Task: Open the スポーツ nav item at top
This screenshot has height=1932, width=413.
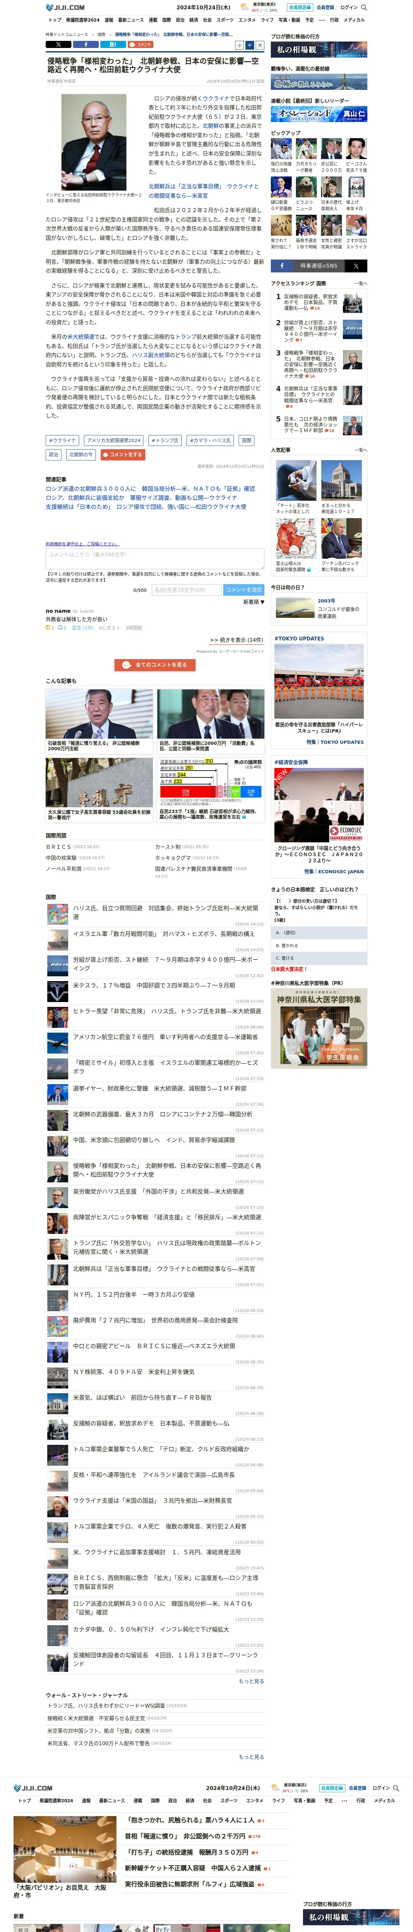Action: (x=225, y=20)
